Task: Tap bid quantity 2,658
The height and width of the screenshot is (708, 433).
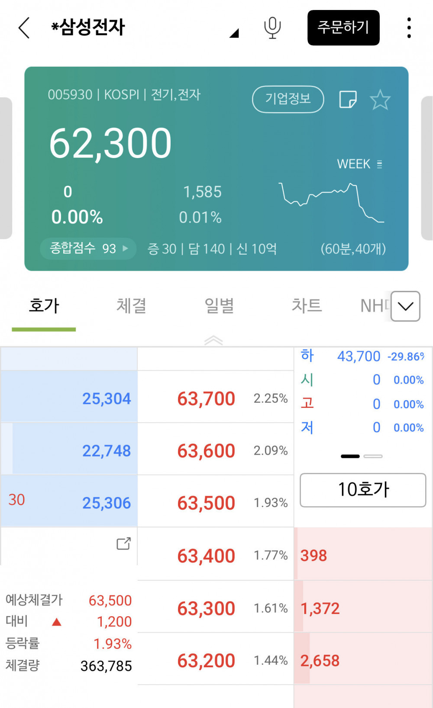Action: coord(320,661)
